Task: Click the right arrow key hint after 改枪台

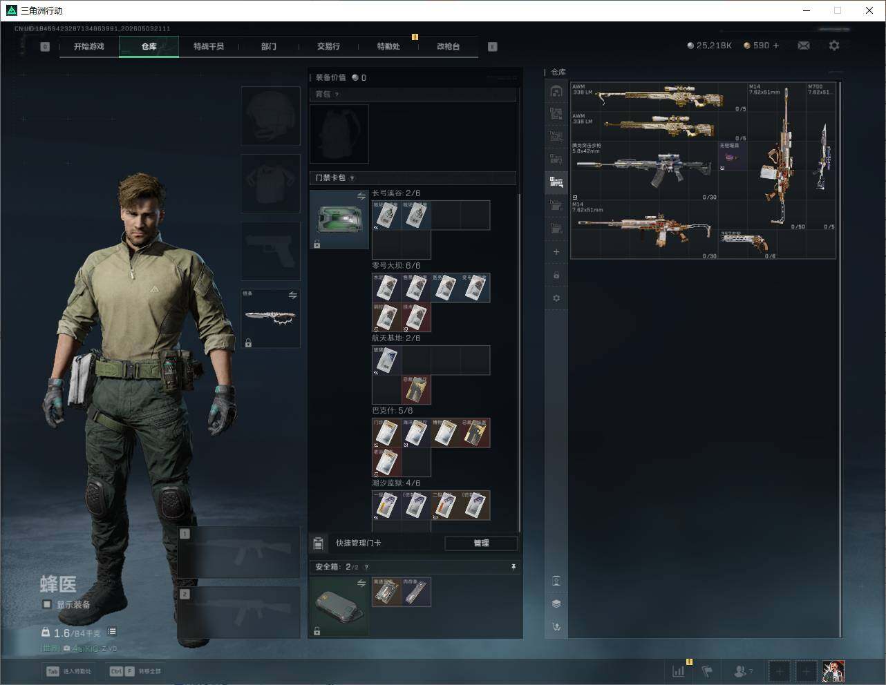Action: tap(493, 47)
